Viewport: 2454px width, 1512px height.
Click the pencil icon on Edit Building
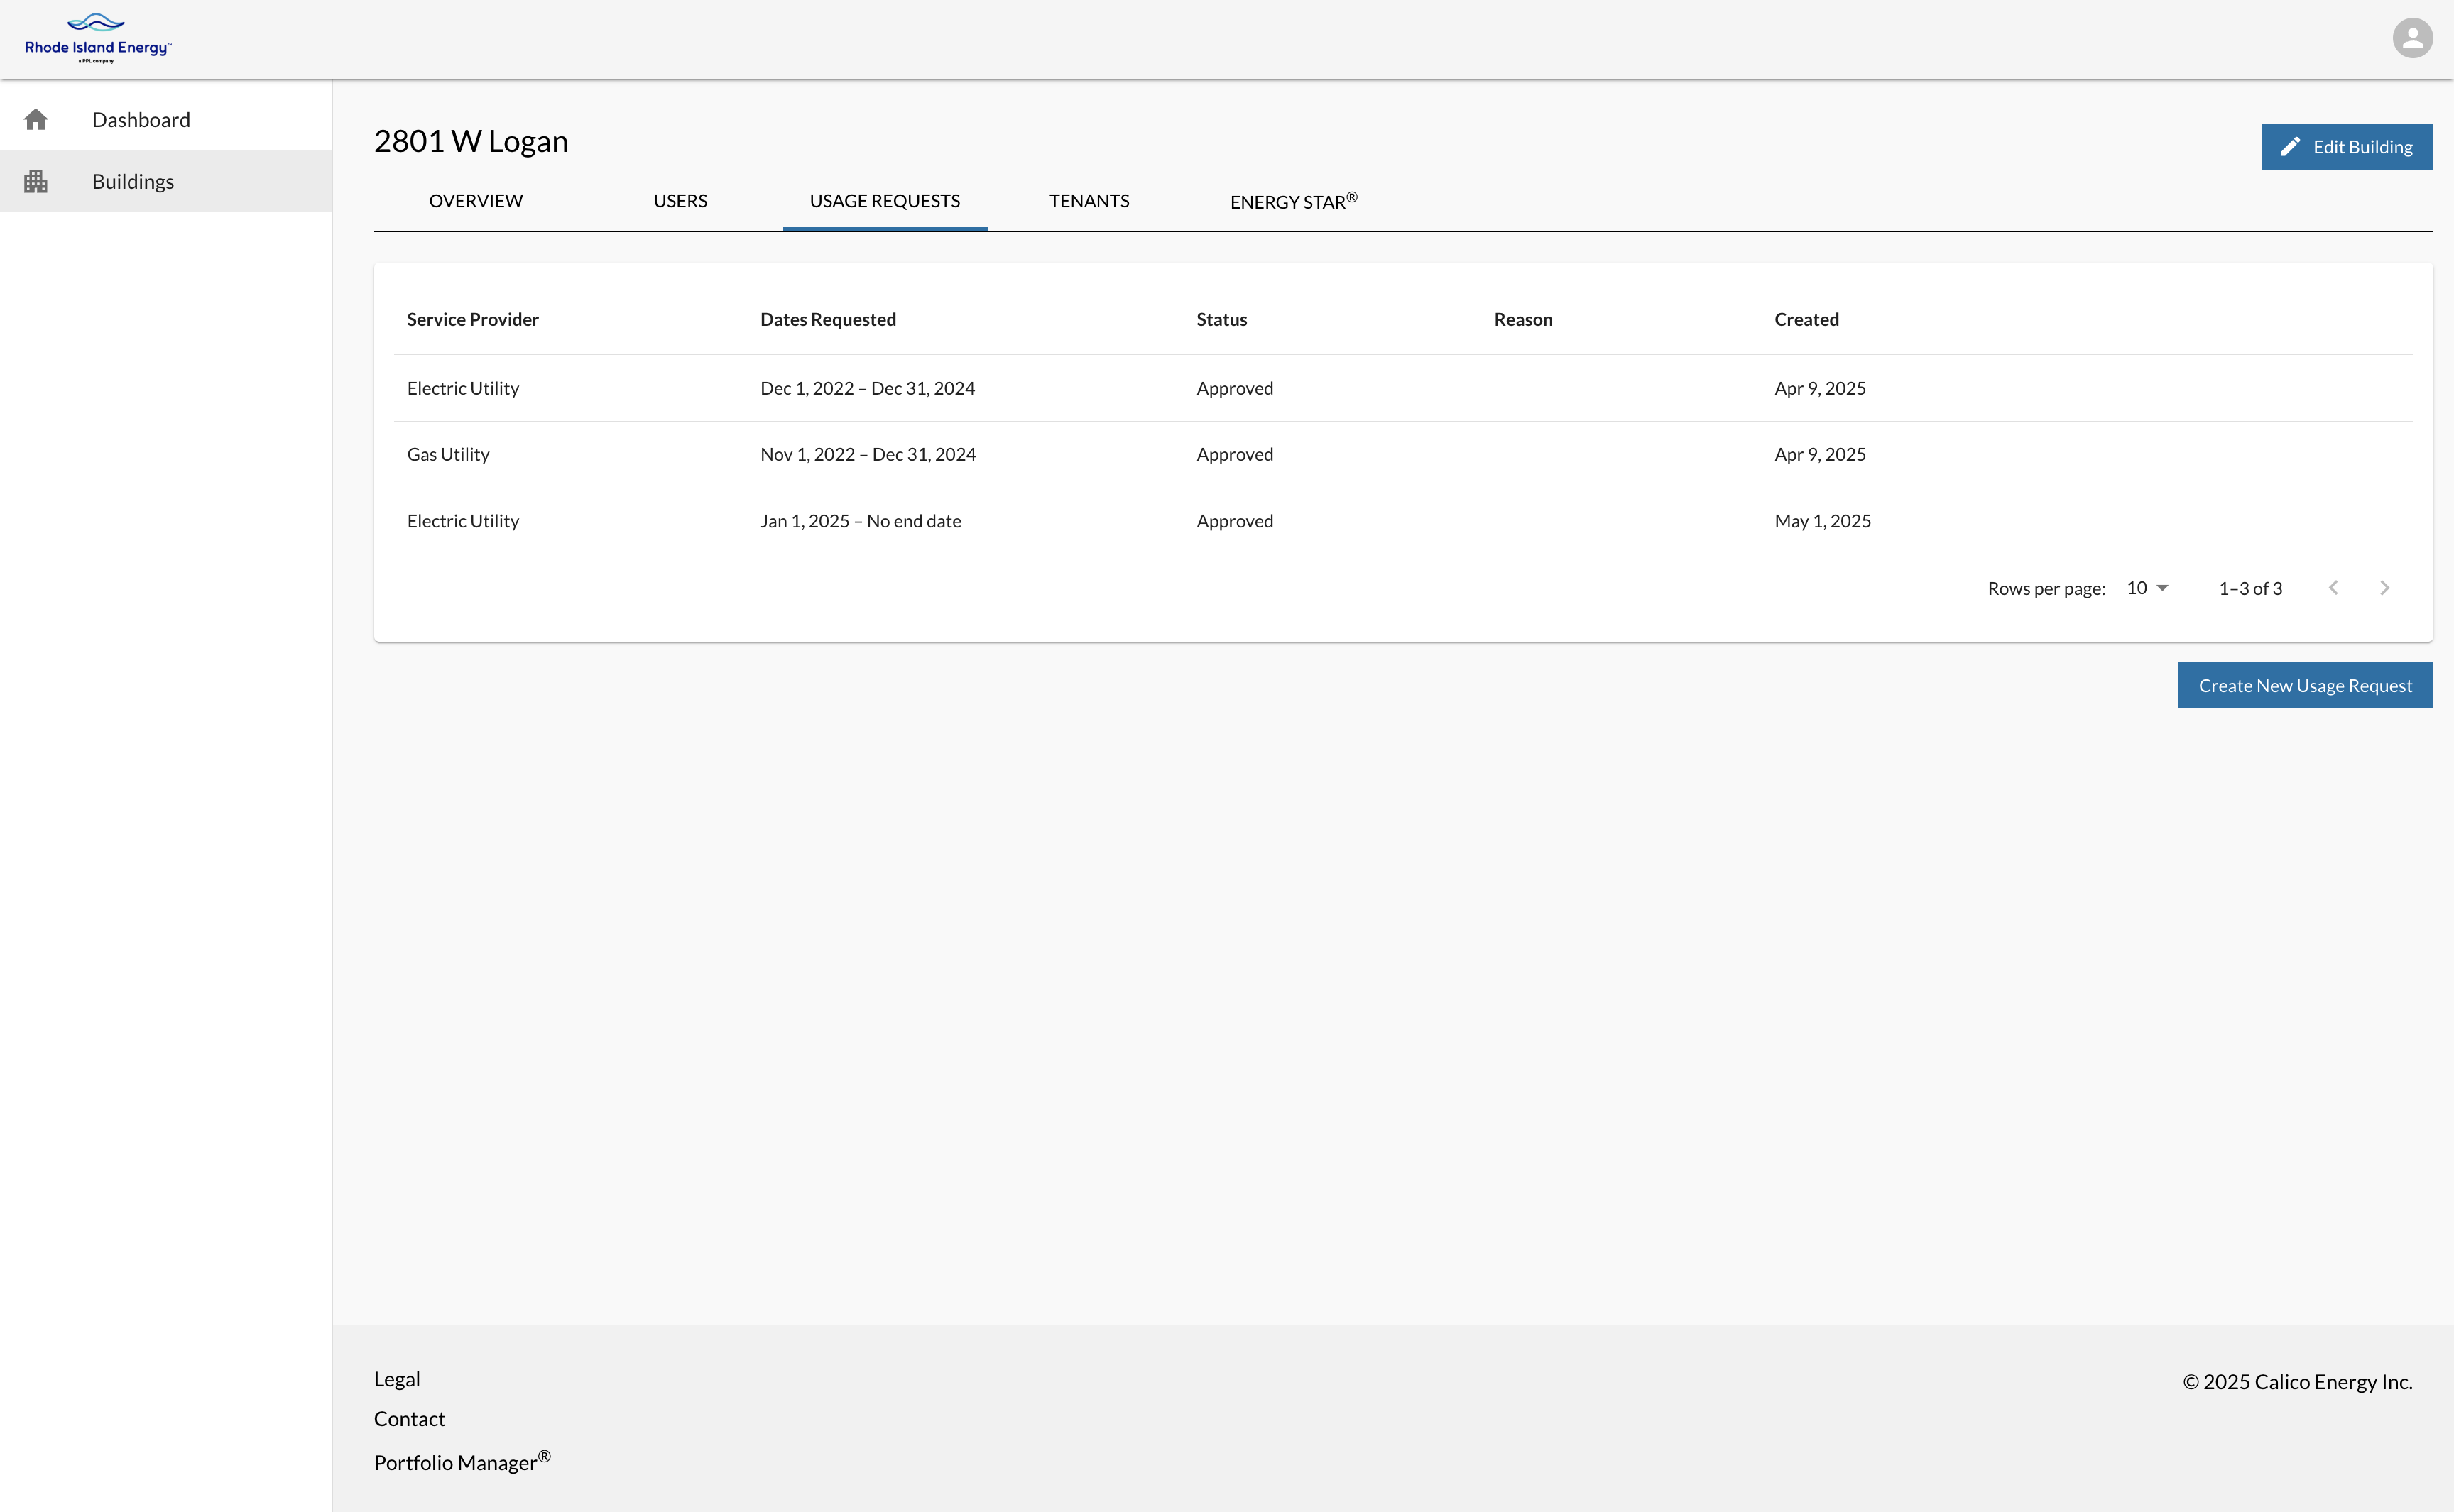(2290, 147)
